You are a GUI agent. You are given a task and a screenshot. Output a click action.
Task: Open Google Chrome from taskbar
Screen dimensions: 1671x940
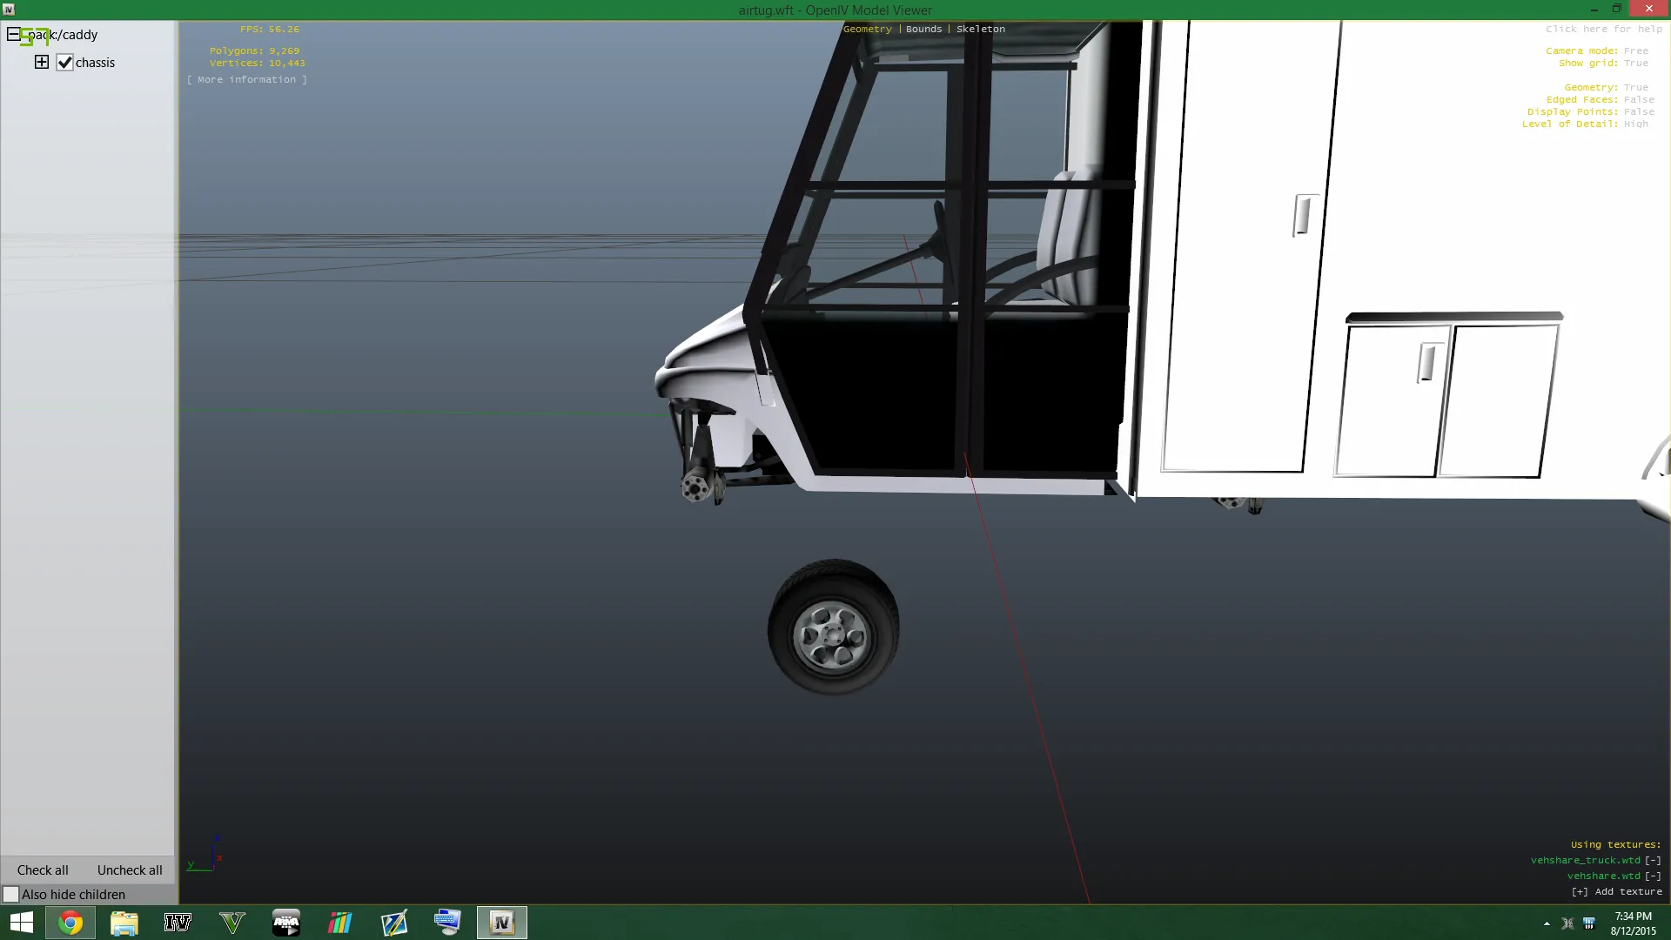click(70, 923)
